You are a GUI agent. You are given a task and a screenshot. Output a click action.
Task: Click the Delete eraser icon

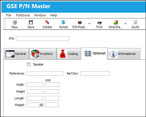point(47,22)
